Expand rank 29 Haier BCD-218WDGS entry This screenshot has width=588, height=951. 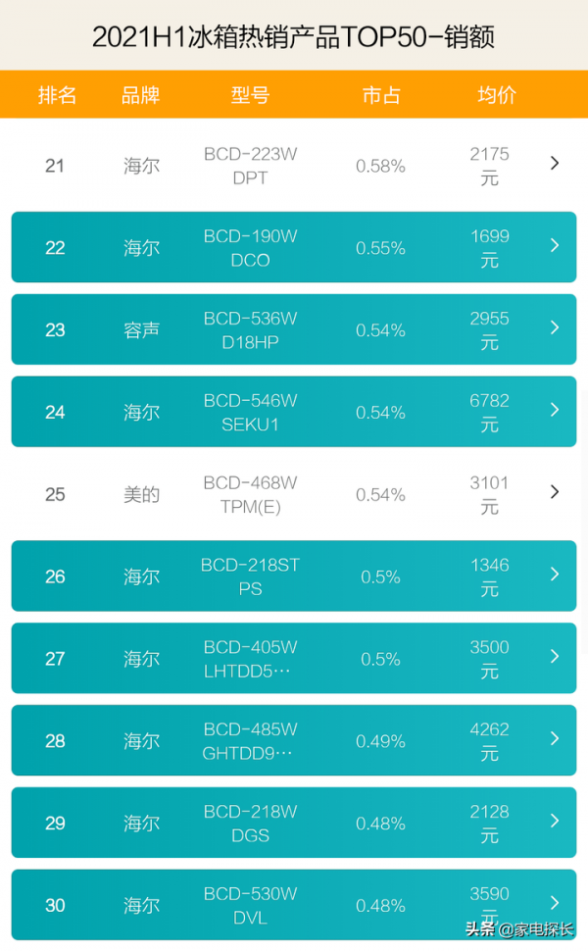click(x=555, y=823)
